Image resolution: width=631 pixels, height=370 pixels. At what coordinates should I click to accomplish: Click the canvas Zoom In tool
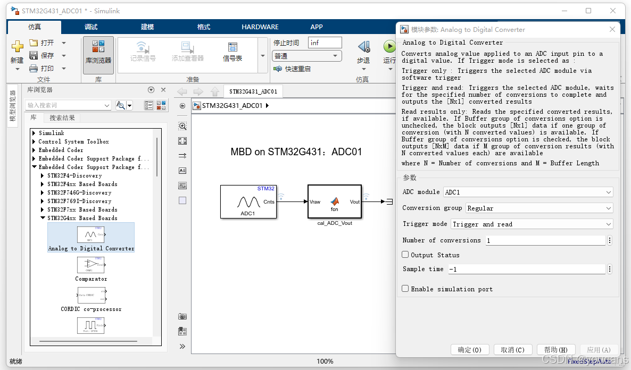[x=182, y=127]
